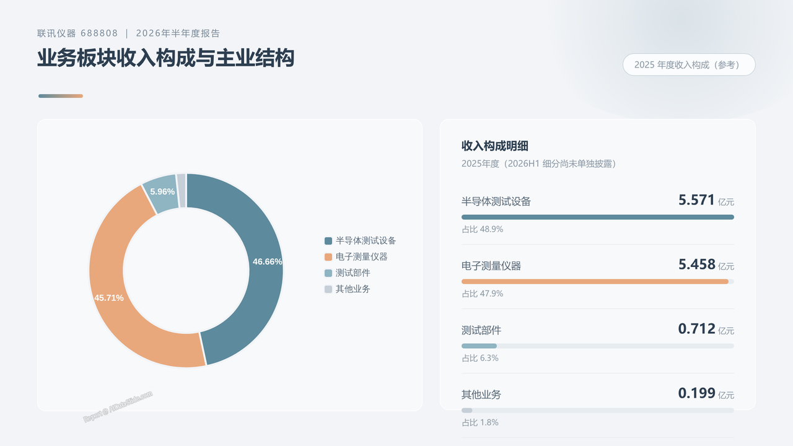Click the 其他业务 legend label in the chart
Viewport: 793px width, 446px height.
point(353,289)
